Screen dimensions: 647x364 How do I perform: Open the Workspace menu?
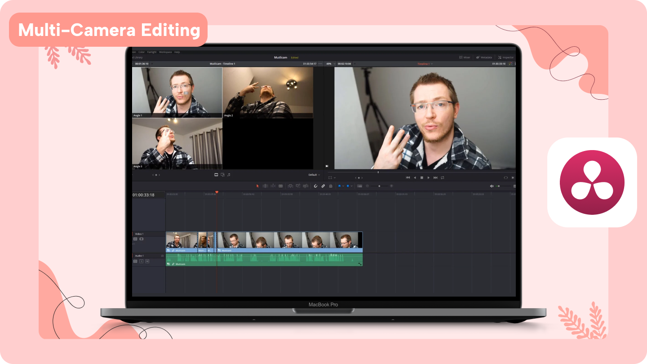[165, 52]
